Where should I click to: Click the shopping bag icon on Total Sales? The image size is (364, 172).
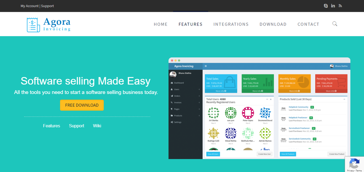pyautogui.click(x=229, y=82)
